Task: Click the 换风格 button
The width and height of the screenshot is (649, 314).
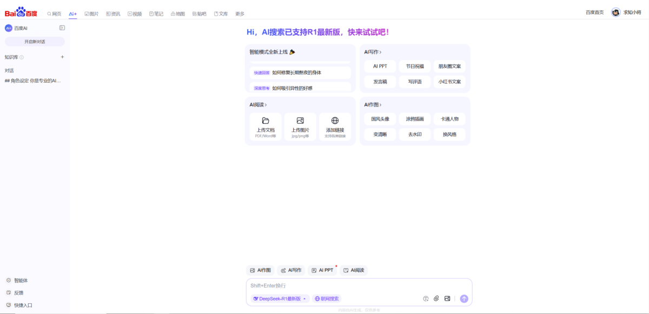Action: click(x=449, y=134)
